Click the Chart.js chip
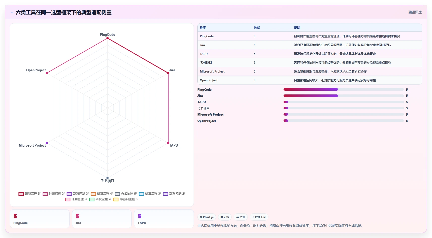 (207, 217)
